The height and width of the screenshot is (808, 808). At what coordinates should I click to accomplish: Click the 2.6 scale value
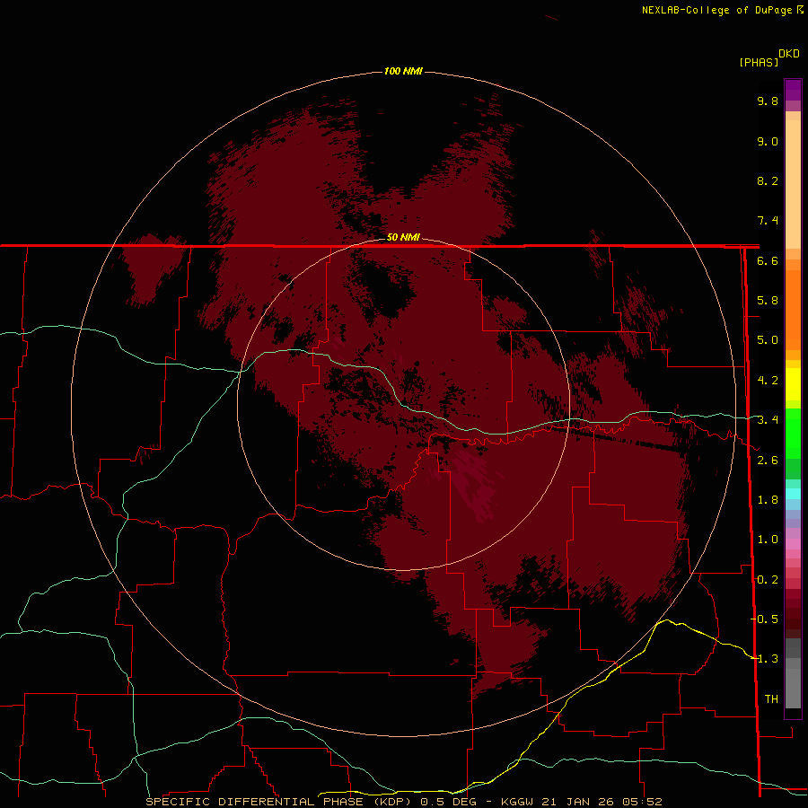click(768, 461)
